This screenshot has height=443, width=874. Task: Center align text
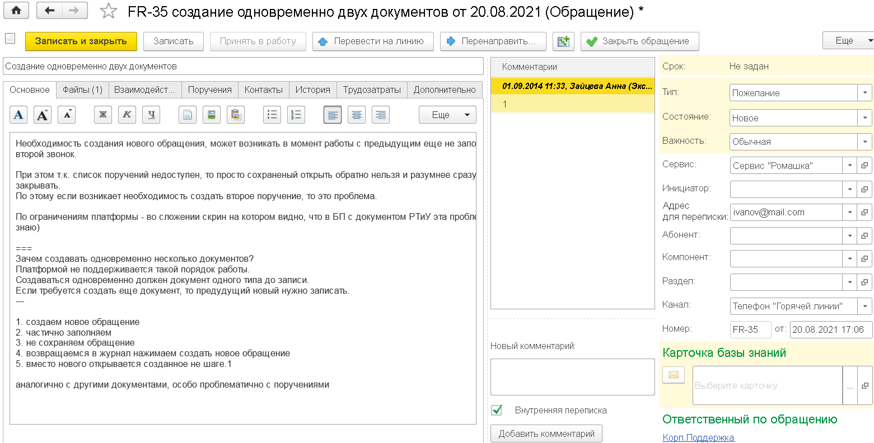[357, 115]
